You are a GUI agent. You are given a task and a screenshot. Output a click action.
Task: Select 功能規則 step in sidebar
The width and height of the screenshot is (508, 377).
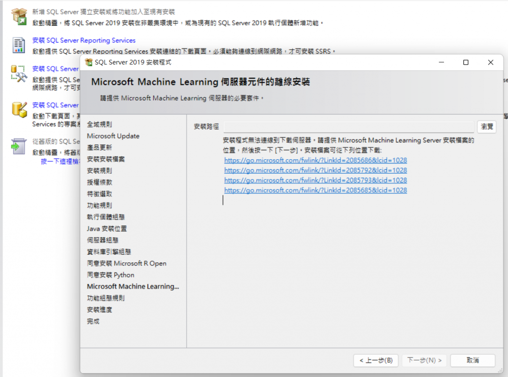tap(99, 205)
